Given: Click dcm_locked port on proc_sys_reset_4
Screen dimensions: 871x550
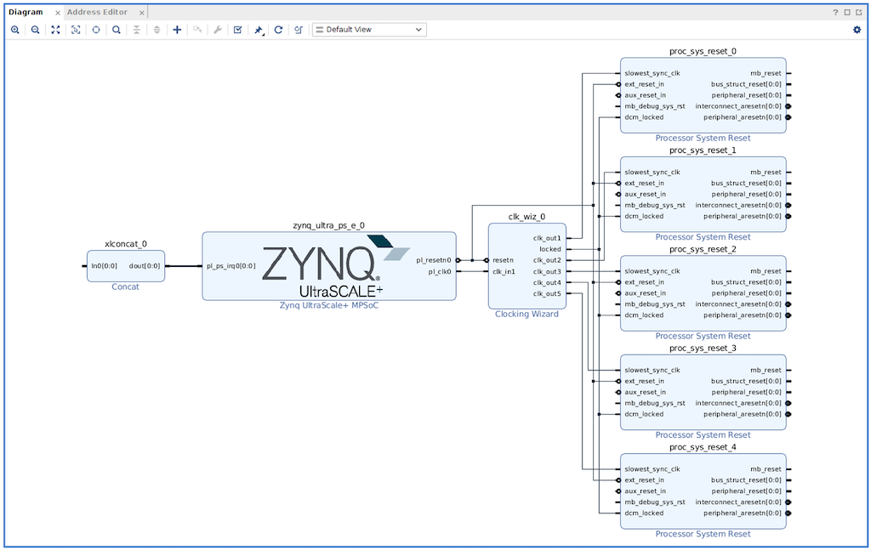Looking at the screenshot, I should point(644,513).
